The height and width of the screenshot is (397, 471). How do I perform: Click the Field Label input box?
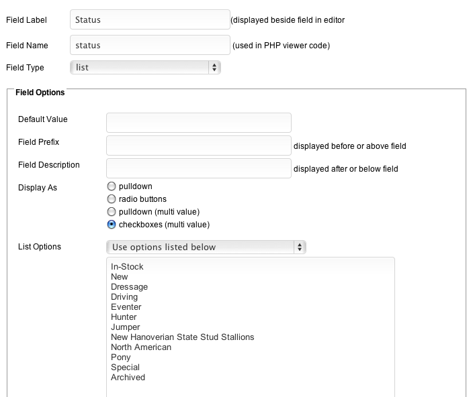point(149,20)
